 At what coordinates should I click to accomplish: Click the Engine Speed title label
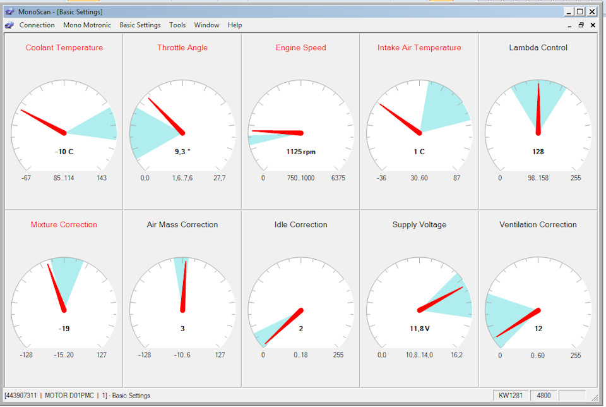300,47
